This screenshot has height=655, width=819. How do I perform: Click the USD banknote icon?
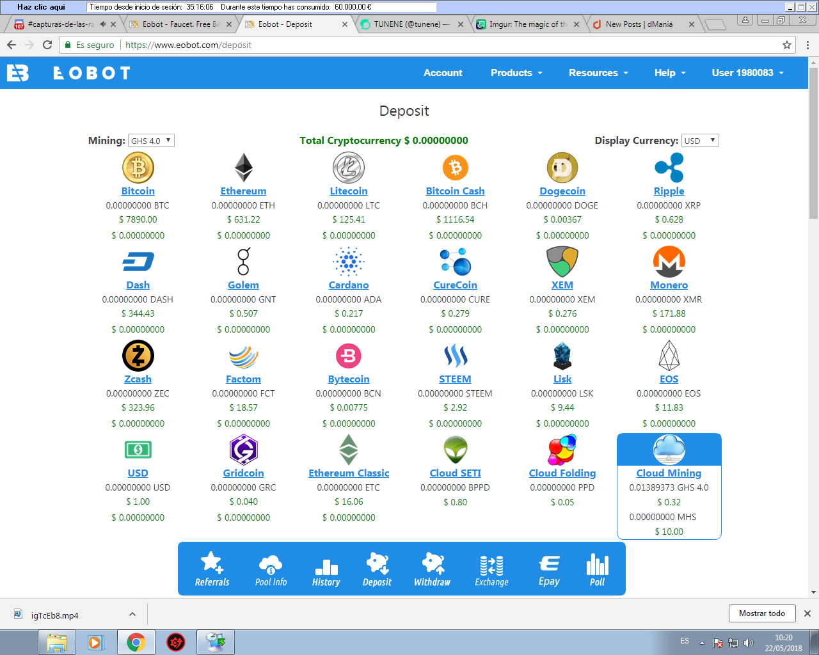coord(138,450)
